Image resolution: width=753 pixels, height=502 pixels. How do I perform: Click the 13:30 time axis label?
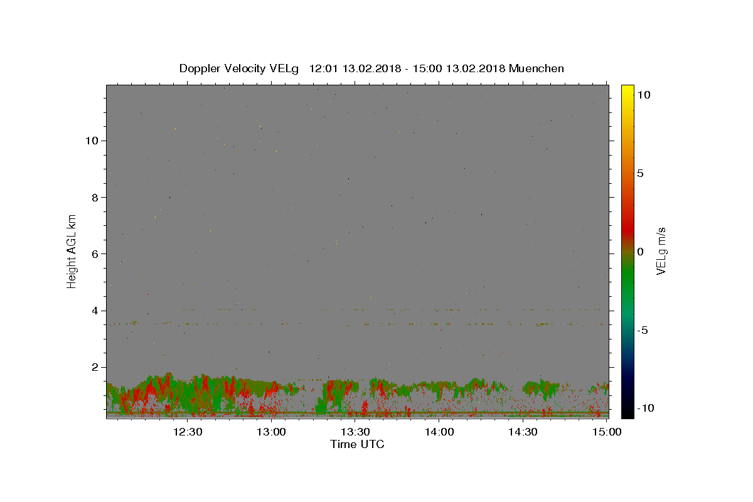(x=355, y=432)
